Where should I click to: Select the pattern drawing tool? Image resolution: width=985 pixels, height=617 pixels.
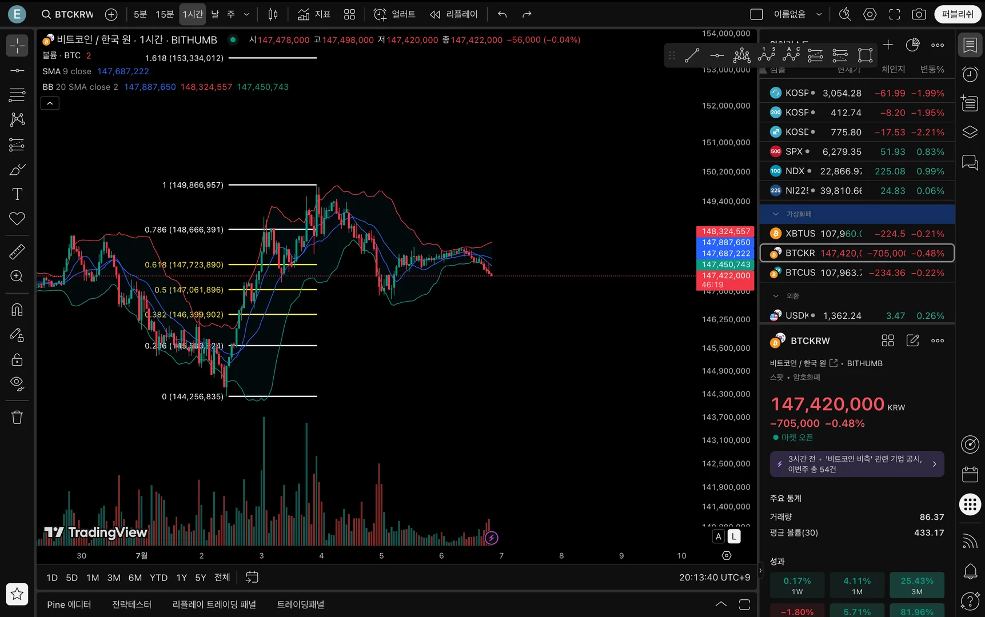[17, 119]
